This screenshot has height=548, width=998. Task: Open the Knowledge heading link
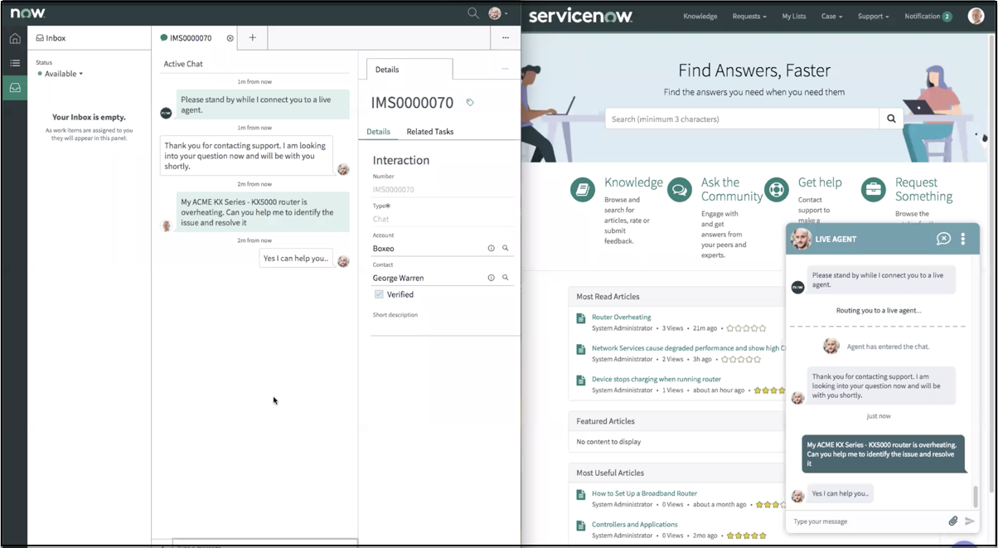pyautogui.click(x=633, y=182)
